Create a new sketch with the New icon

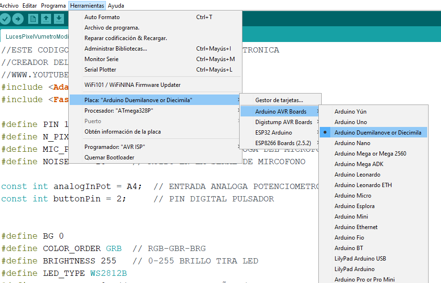pyautogui.click(x=33, y=19)
